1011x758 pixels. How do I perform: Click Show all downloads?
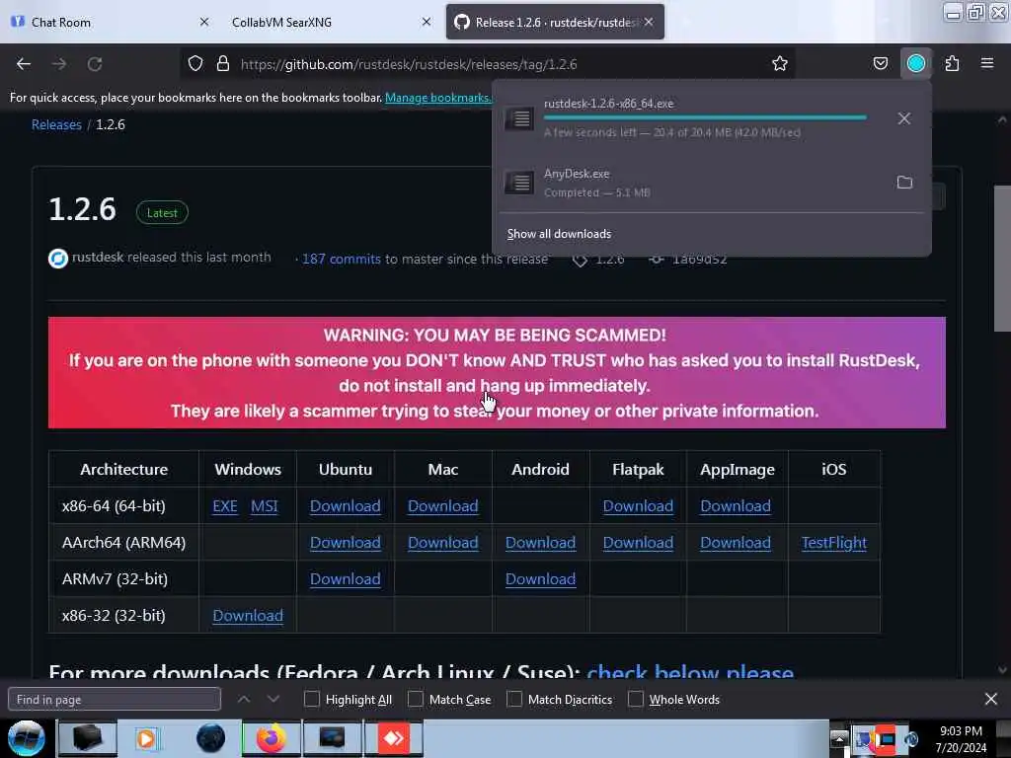559,234
